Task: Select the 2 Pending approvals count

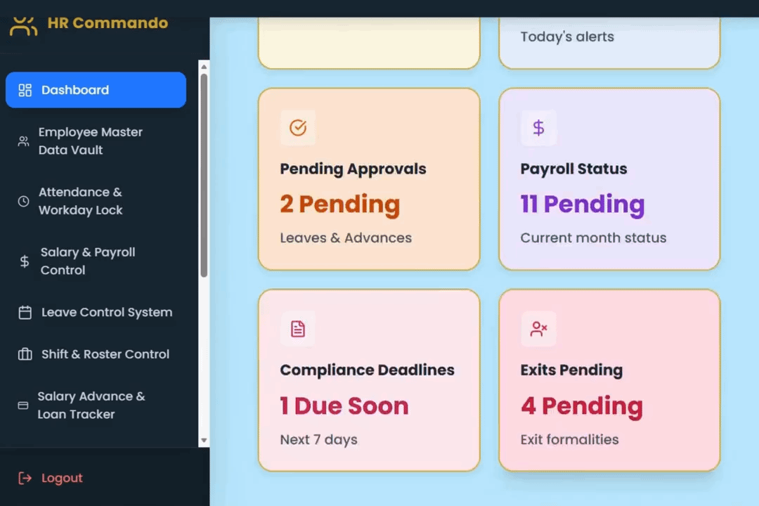Action: pos(339,205)
